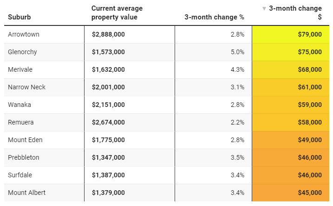Sort by 3-month change % header

[214, 17]
